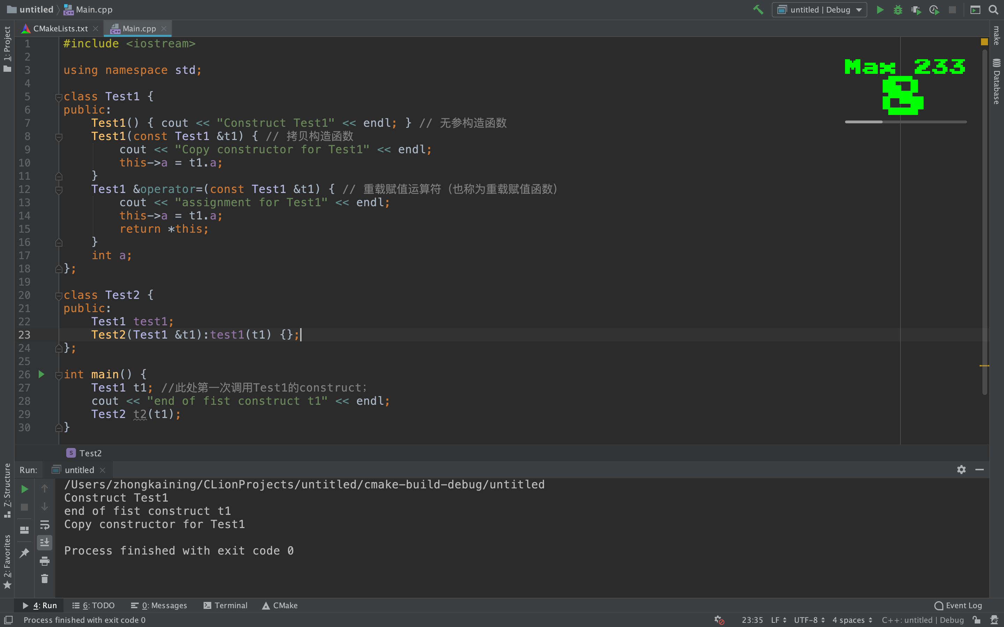Open the 4: Run tool tab
The height and width of the screenshot is (627, 1004).
click(x=40, y=605)
